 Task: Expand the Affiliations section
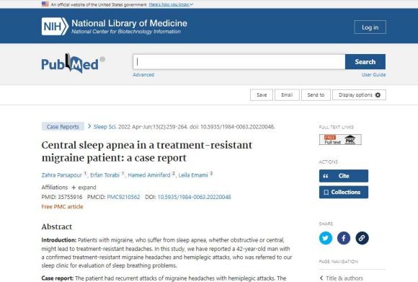(84, 188)
